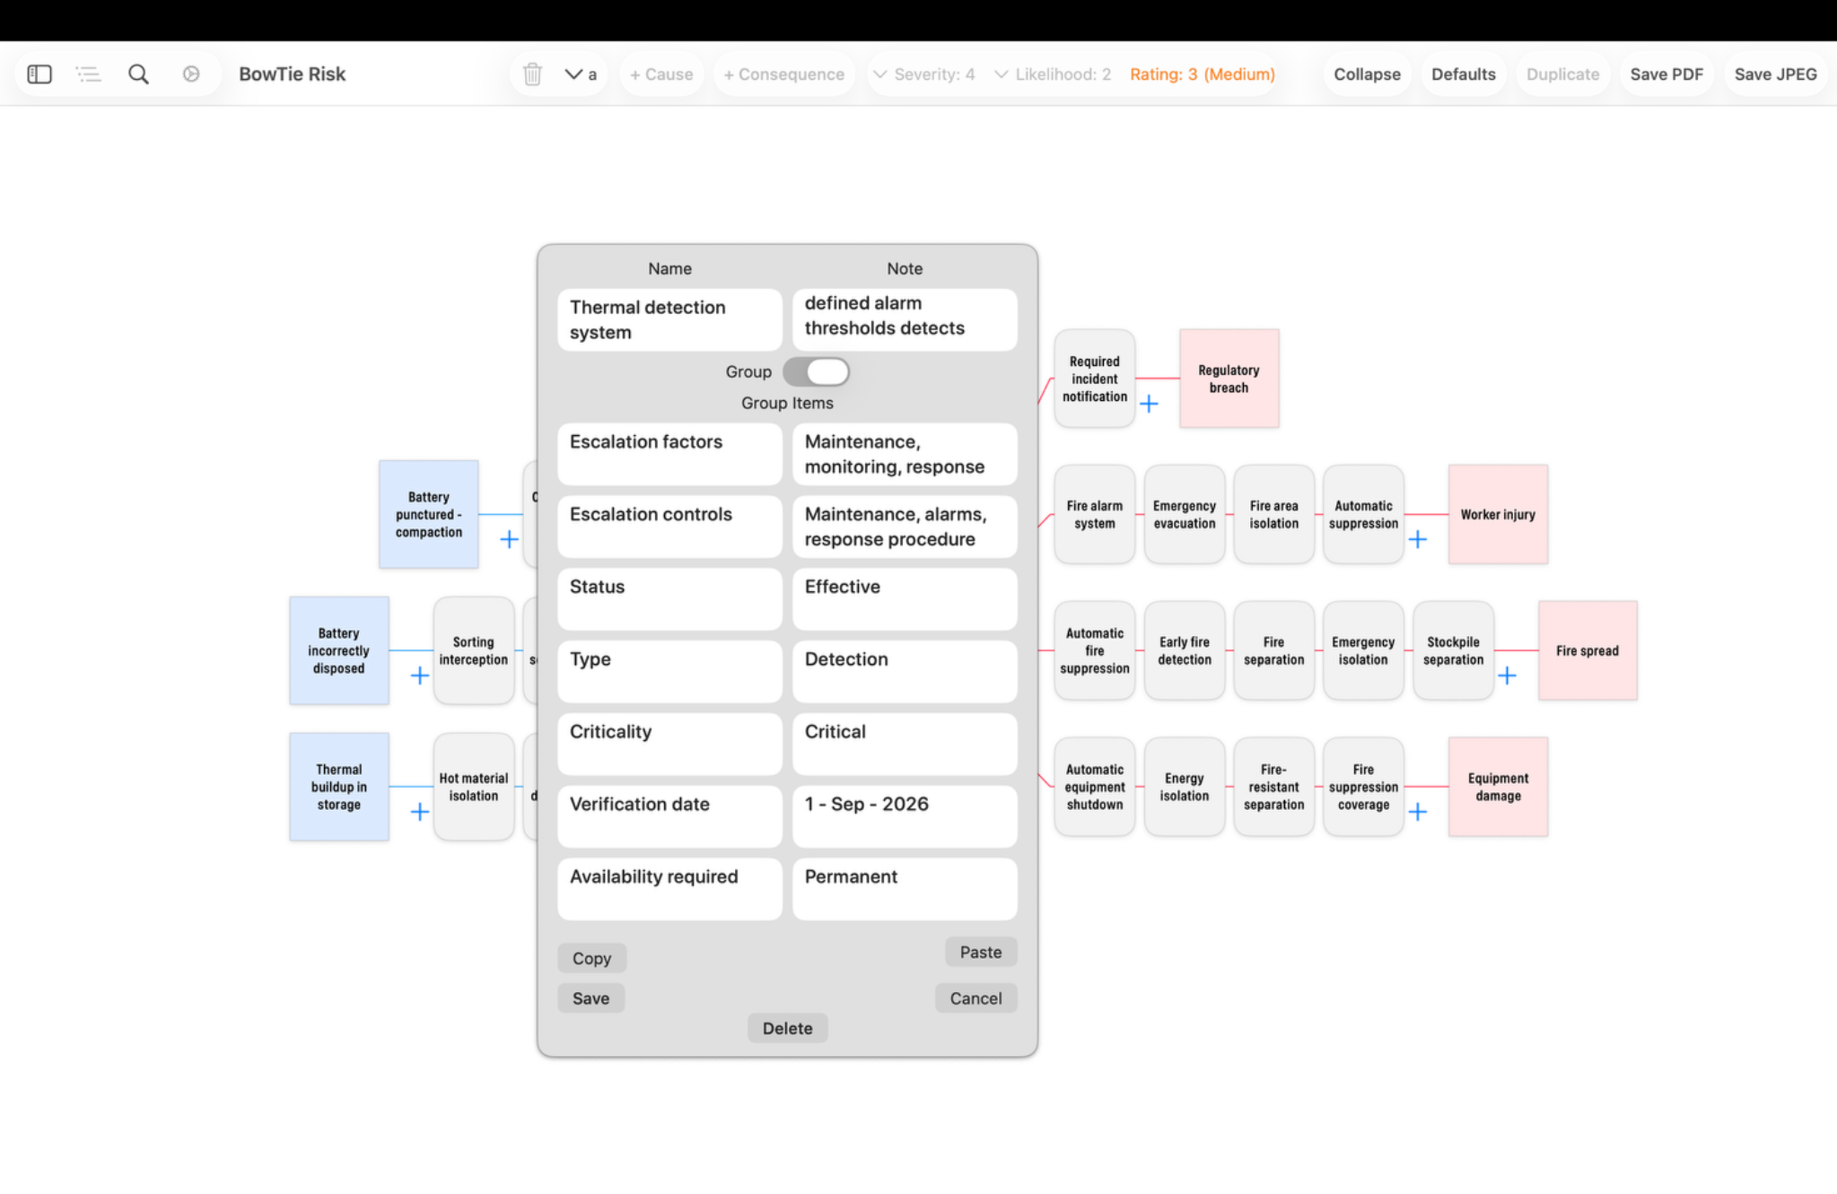Open the Severity: 4 dropdown
The image size is (1837, 1194).
[924, 74]
